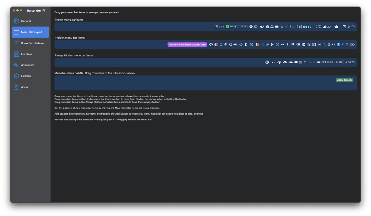Screen dimensions: 371x216
Task: Click the 'Menu bar items palette' heading
Action: point(95,73)
